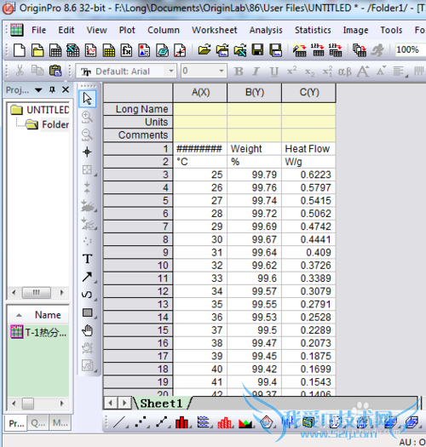Click the Save Template icon
This screenshot has width=426, height=447.
276,50
